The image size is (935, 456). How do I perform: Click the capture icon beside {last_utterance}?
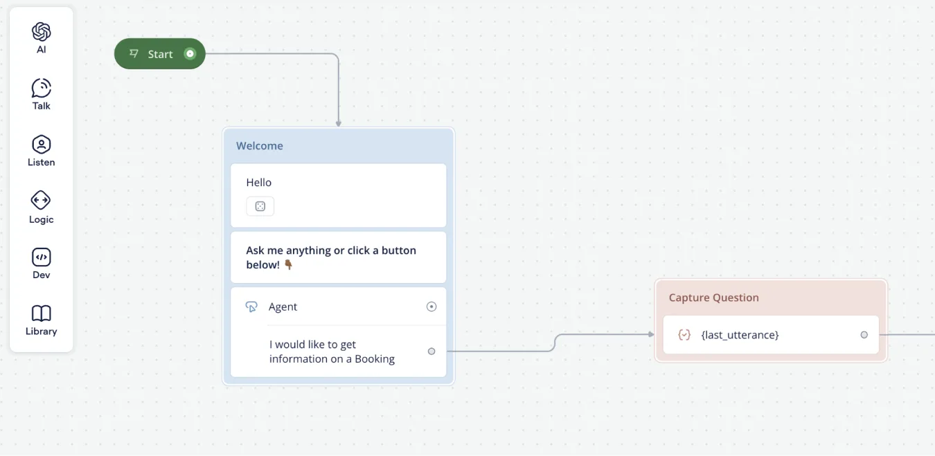click(x=684, y=335)
